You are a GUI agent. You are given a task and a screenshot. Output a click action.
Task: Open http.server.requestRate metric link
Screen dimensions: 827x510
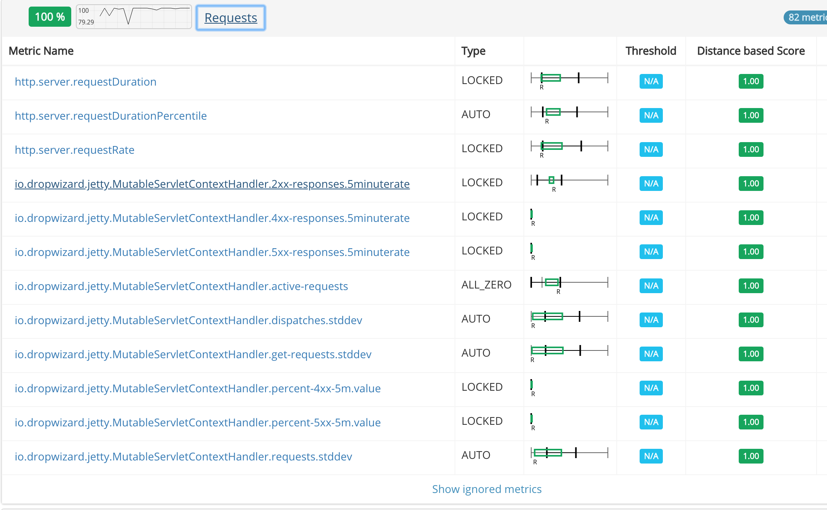tap(75, 150)
